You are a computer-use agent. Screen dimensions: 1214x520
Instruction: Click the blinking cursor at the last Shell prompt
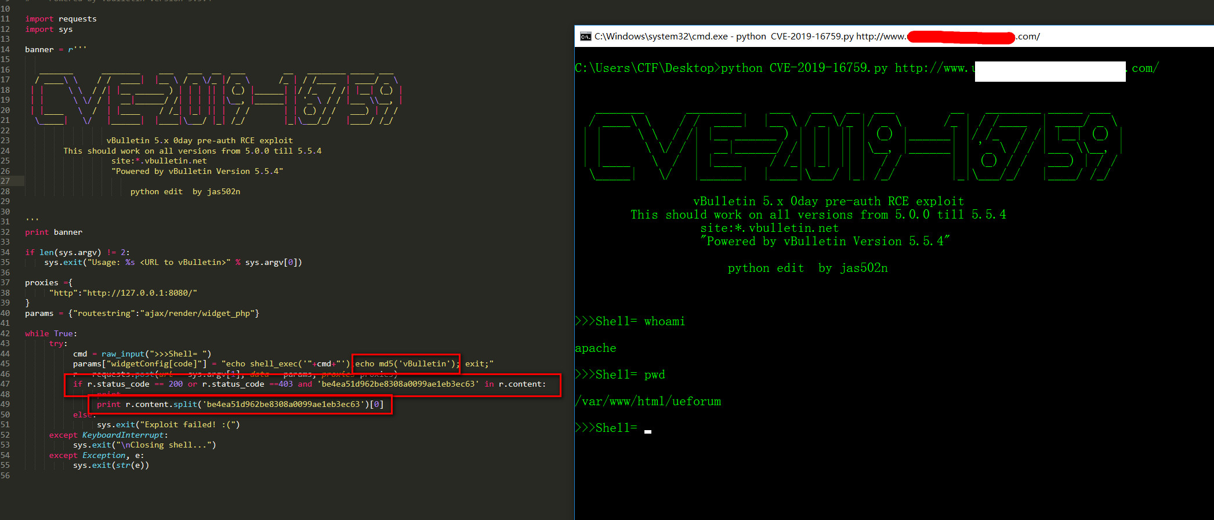pos(648,431)
